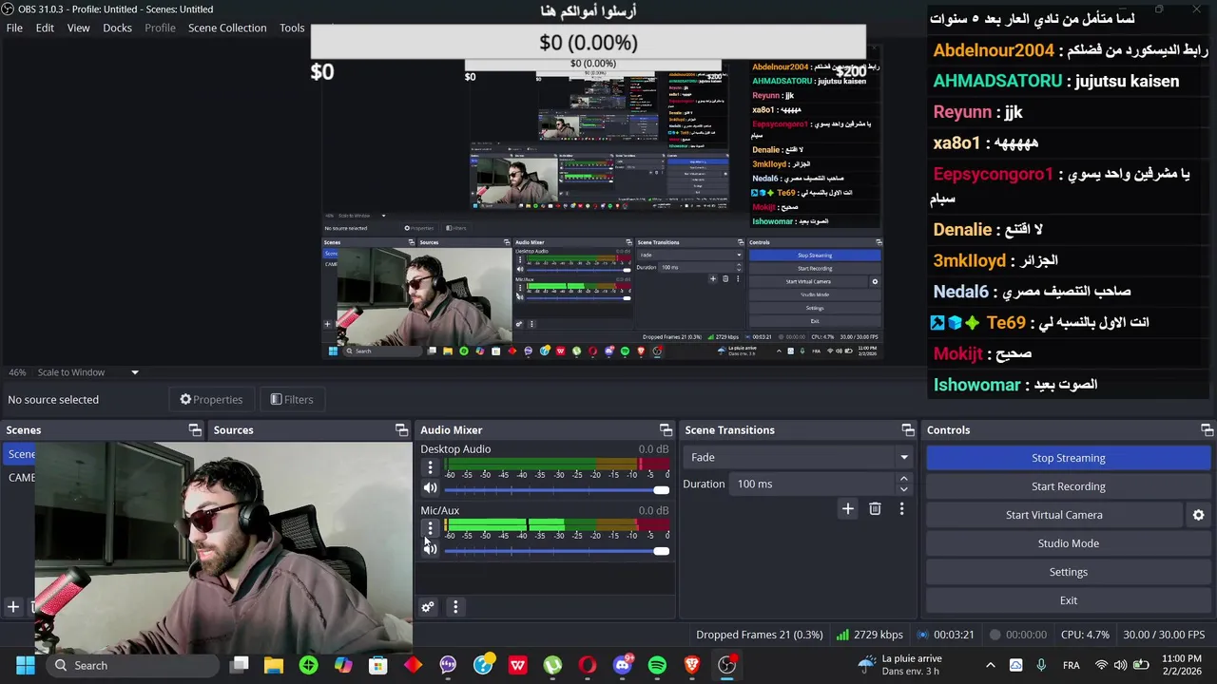The width and height of the screenshot is (1217, 684).
Task: Click the microphone tray icon
Action: tap(1041, 665)
